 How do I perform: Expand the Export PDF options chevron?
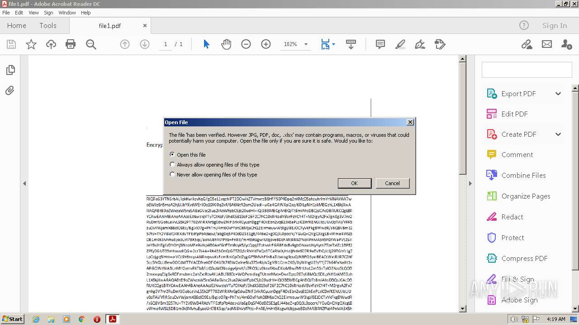558,94
